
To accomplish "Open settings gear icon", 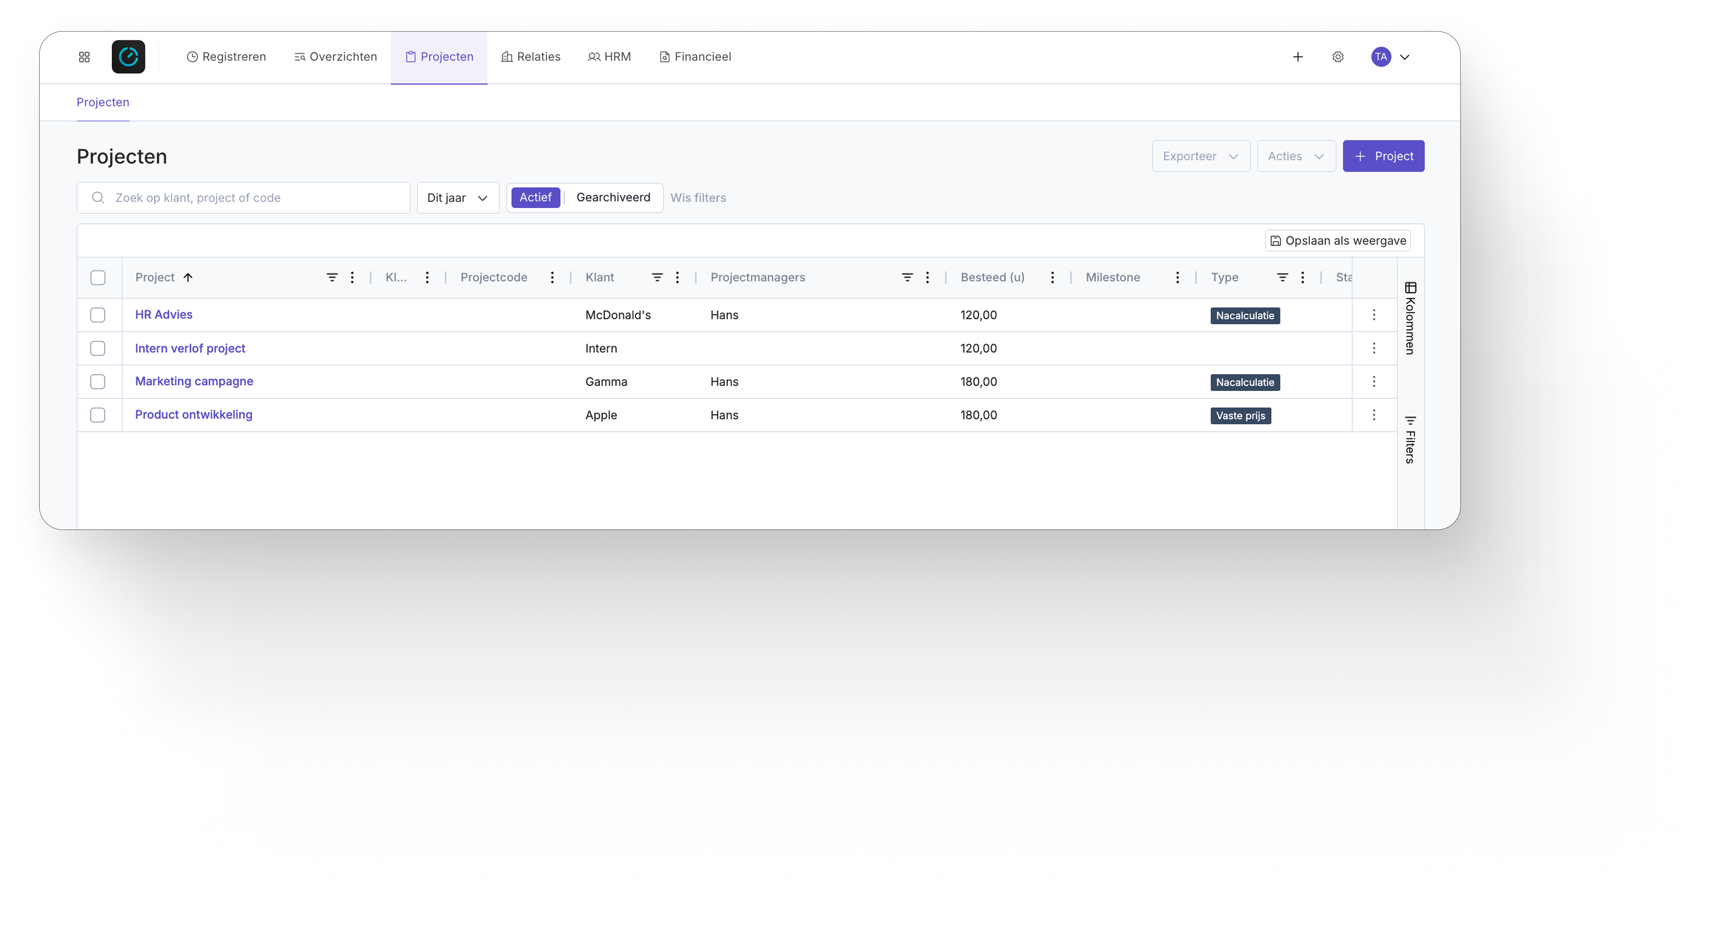I will tap(1338, 57).
